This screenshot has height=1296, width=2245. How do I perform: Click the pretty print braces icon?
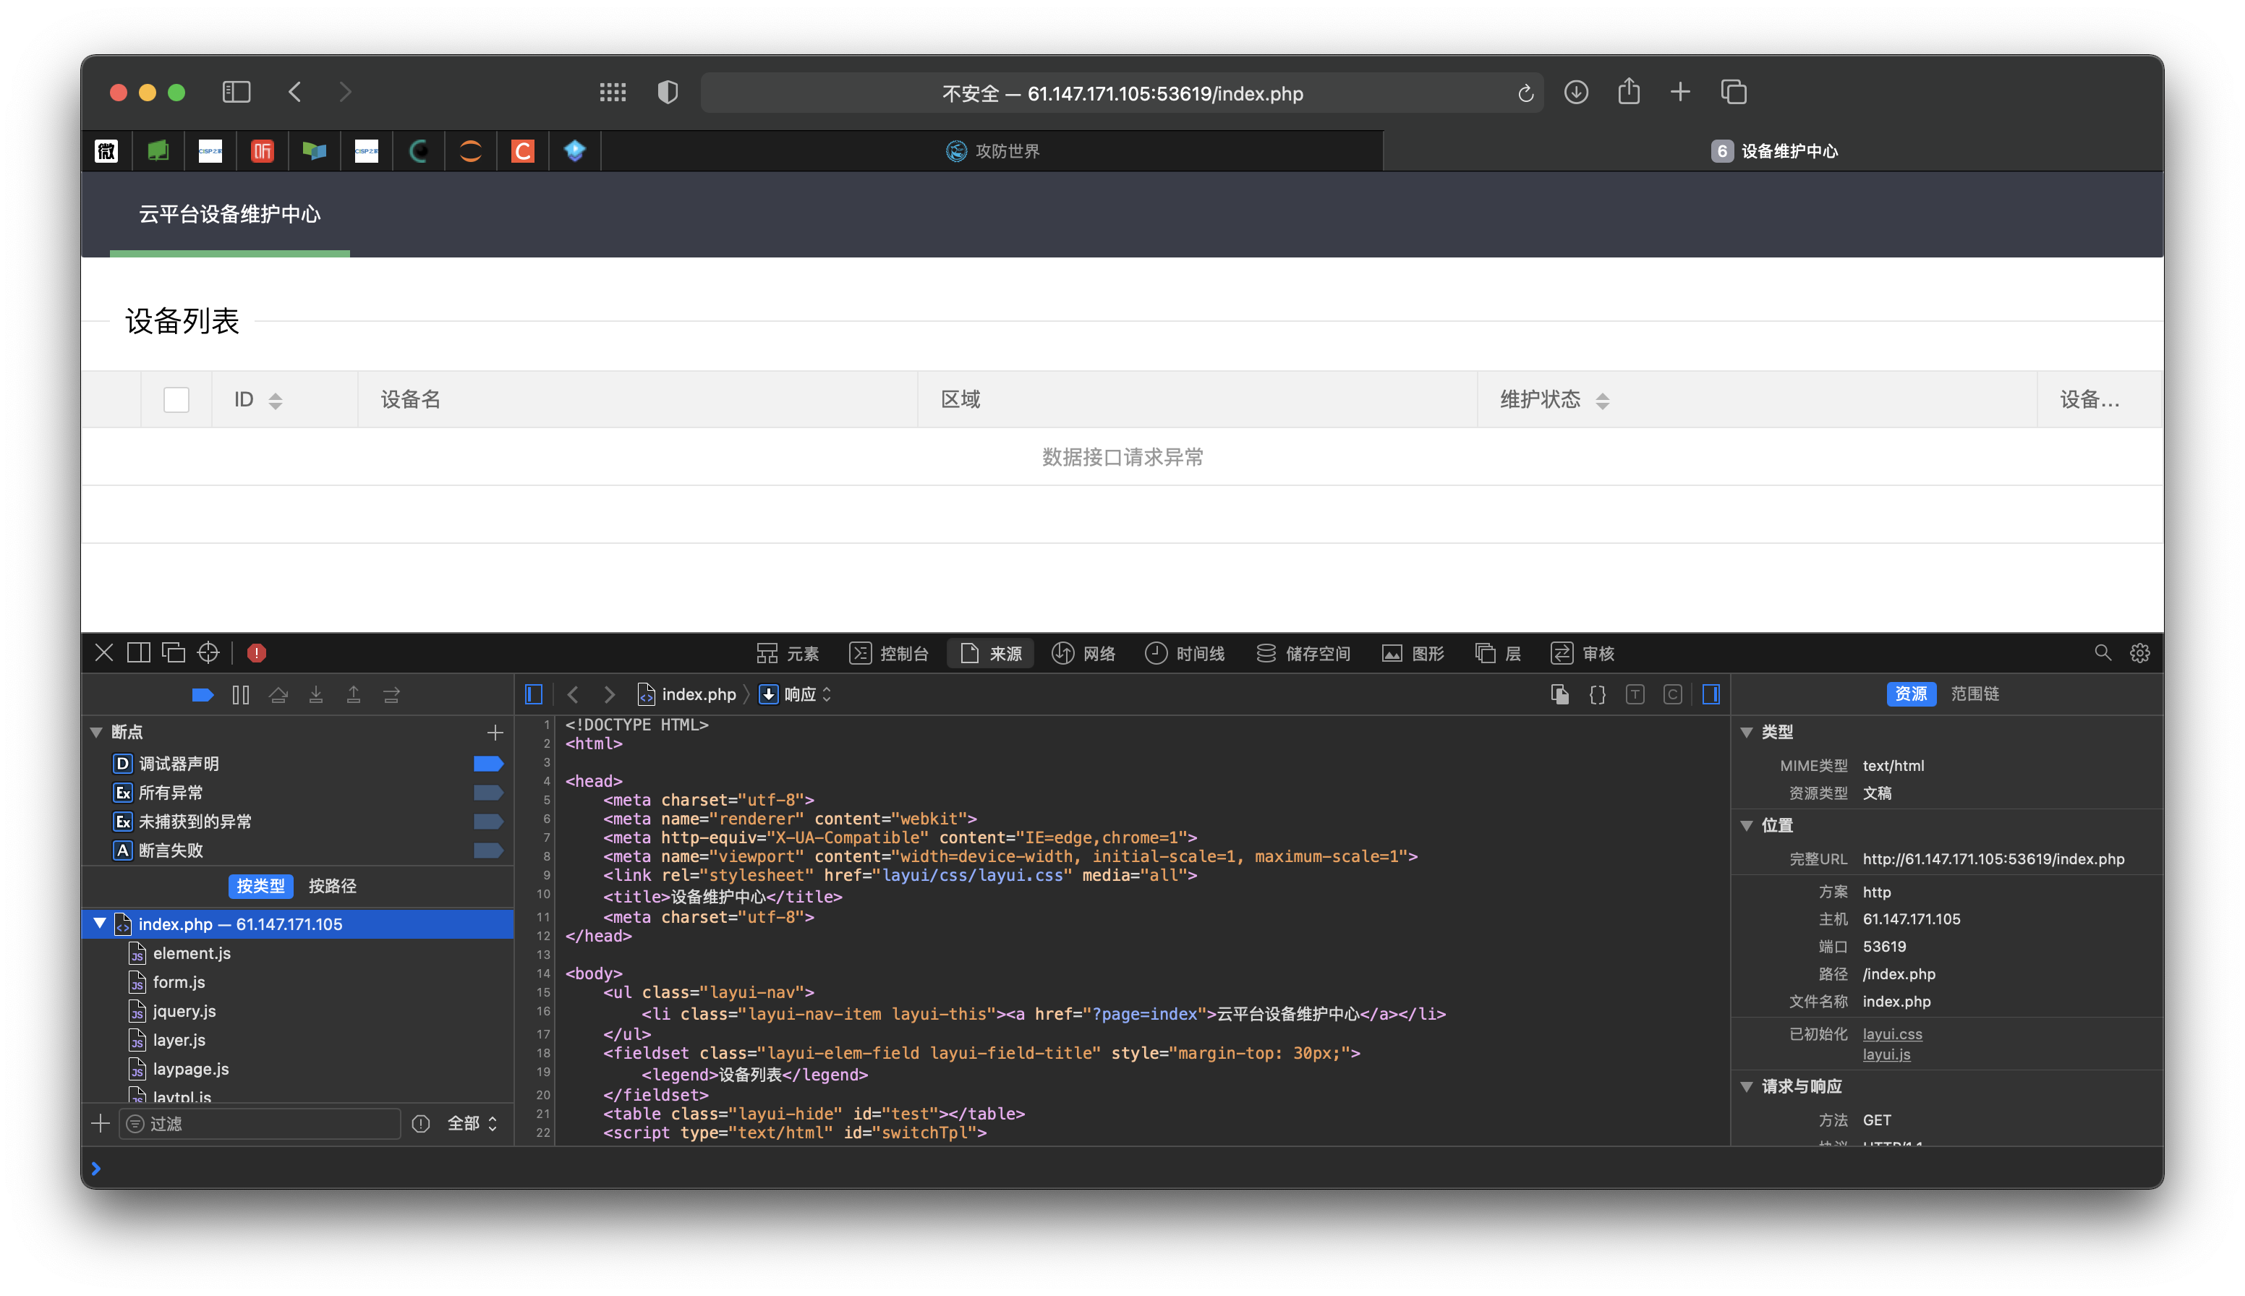1597,694
